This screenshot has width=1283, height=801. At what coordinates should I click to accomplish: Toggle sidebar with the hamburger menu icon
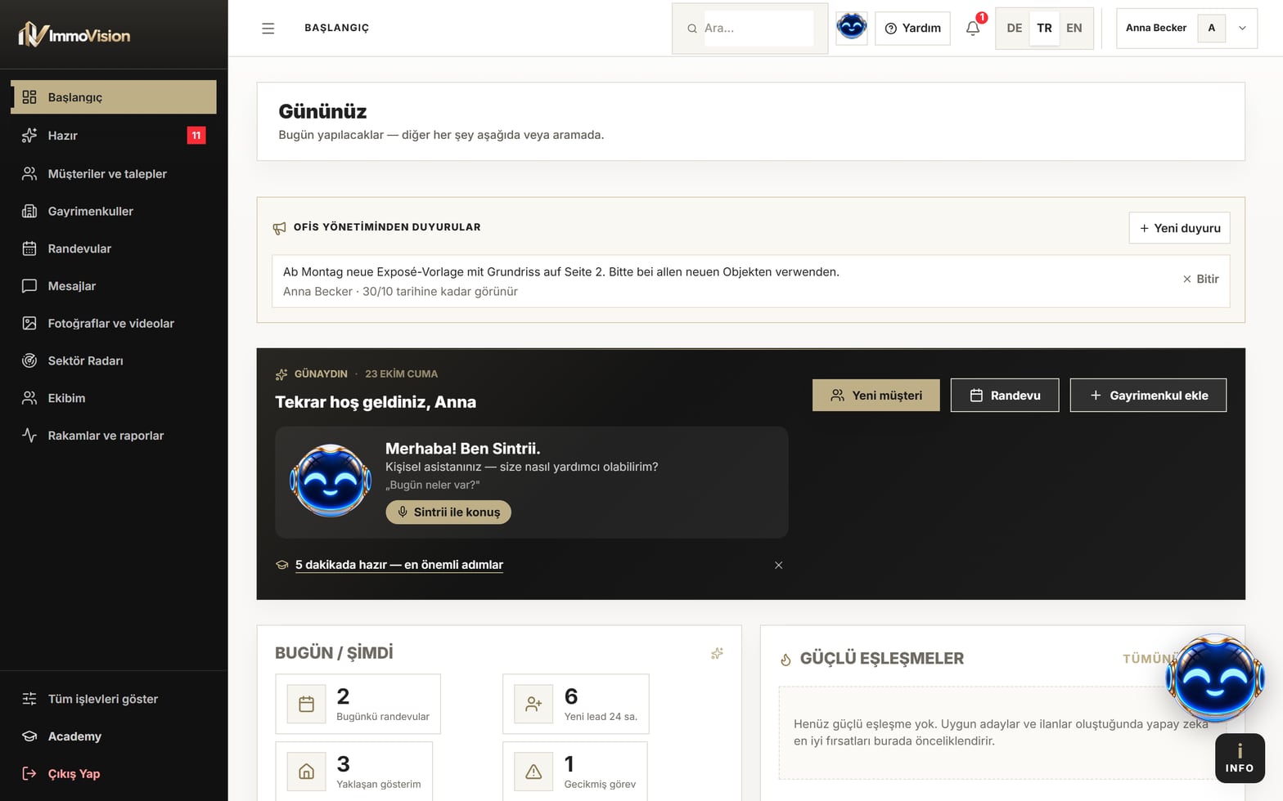pos(268,29)
